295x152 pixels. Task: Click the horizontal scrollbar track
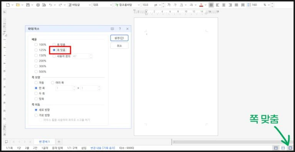pos(233,142)
